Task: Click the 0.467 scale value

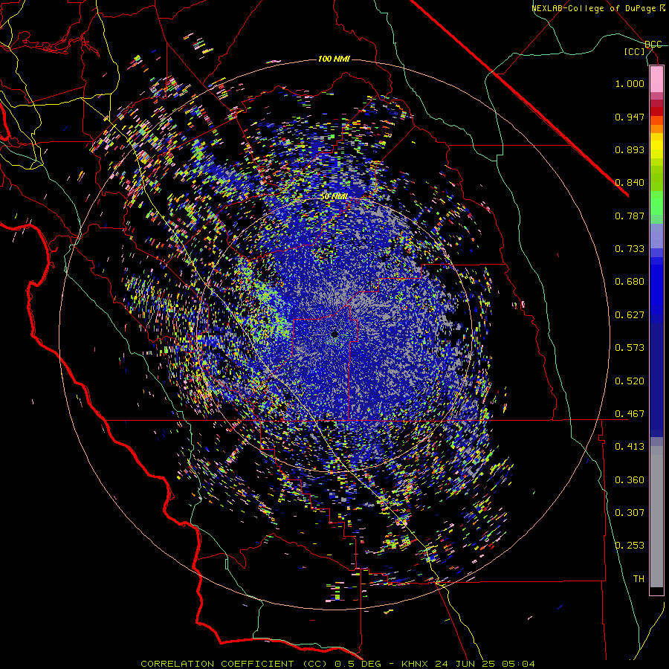Action: click(x=630, y=414)
